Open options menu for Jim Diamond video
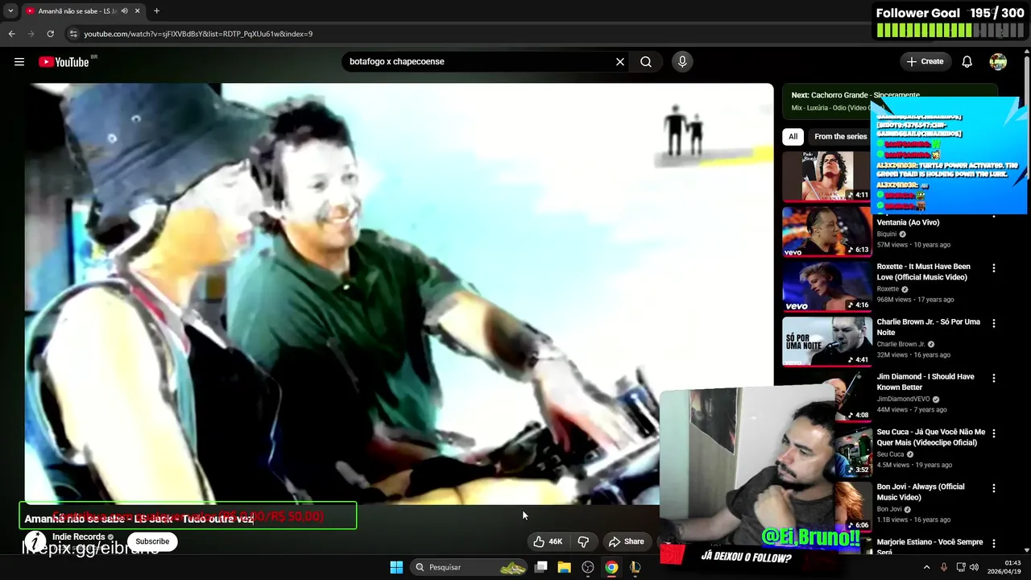This screenshot has width=1031, height=580. [993, 378]
